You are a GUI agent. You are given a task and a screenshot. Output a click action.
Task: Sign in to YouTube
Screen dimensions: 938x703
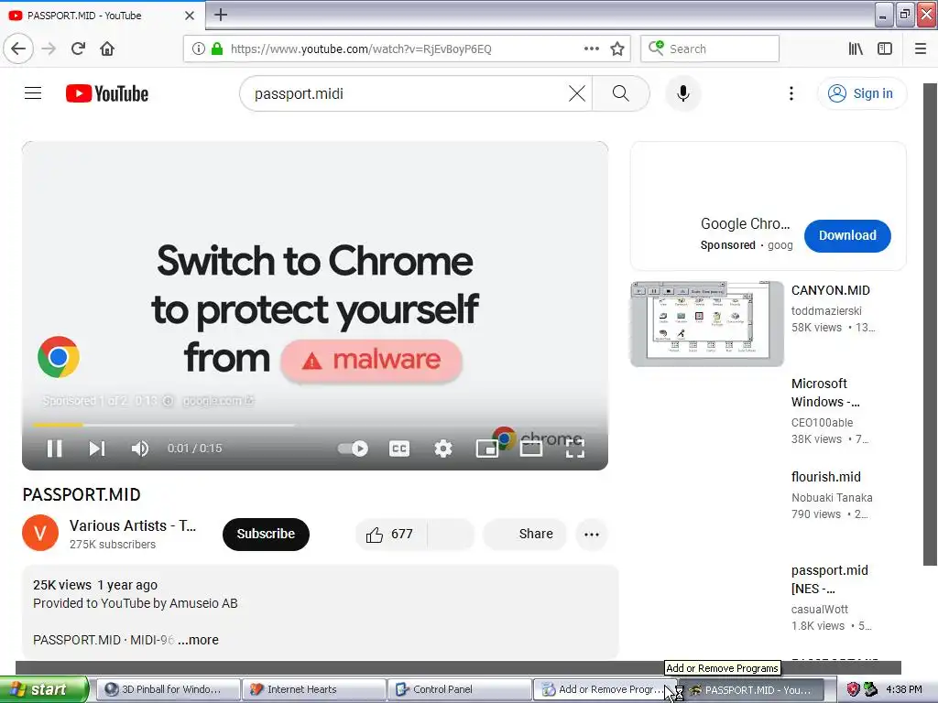coord(861,93)
